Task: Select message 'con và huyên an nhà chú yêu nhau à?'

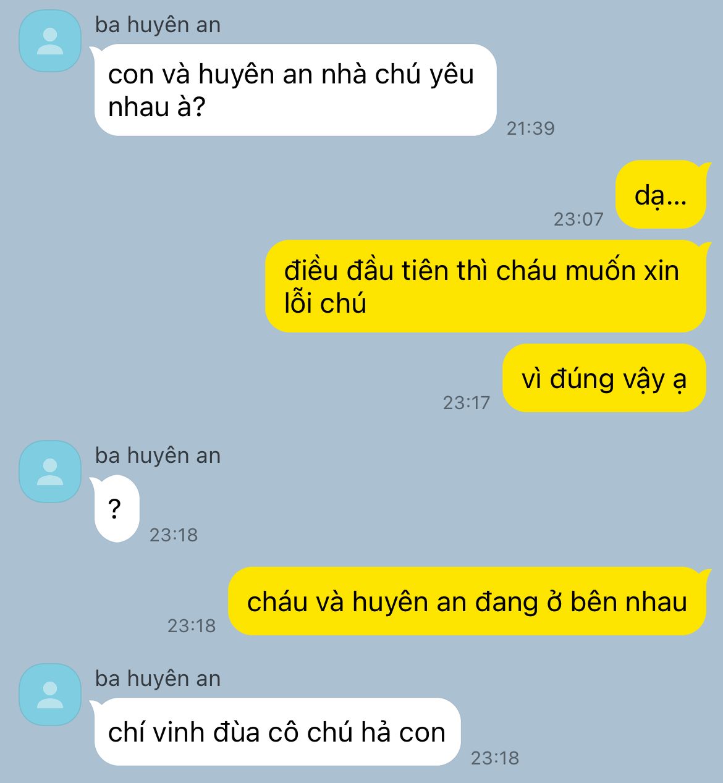Action: [x=295, y=90]
